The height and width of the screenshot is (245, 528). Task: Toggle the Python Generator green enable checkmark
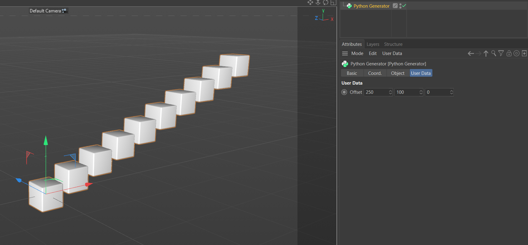tap(404, 5)
